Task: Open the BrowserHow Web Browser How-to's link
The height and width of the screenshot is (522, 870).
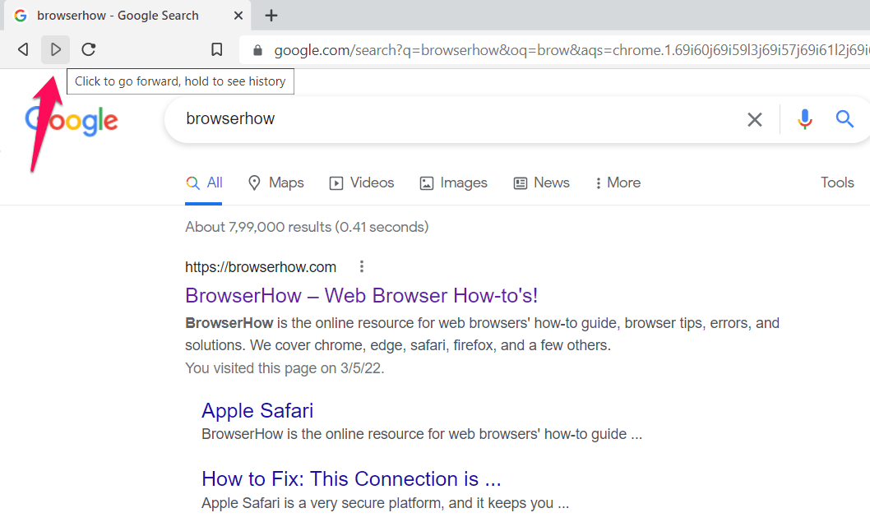Action: (362, 295)
